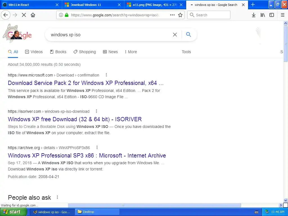The height and width of the screenshot is (216, 288).
Task: Click the horizontal scrollbar thumb
Action: click(x=154, y=205)
